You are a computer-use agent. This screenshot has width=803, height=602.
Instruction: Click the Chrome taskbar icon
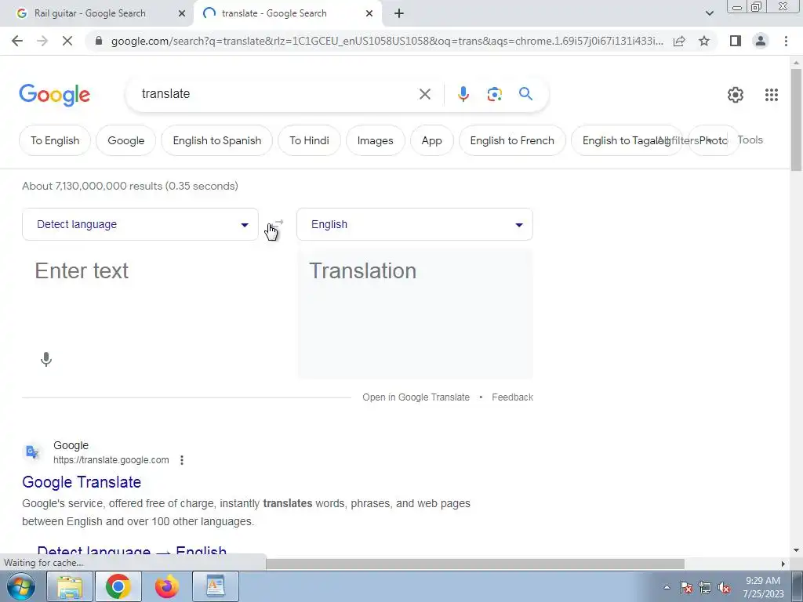(x=118, y=586)
